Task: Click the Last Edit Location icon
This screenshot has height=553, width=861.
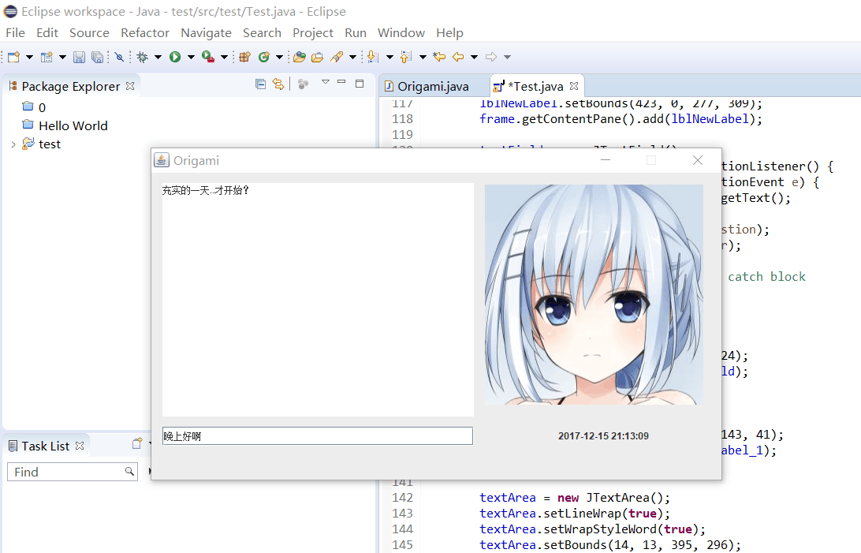Action: tap(439, 57)
